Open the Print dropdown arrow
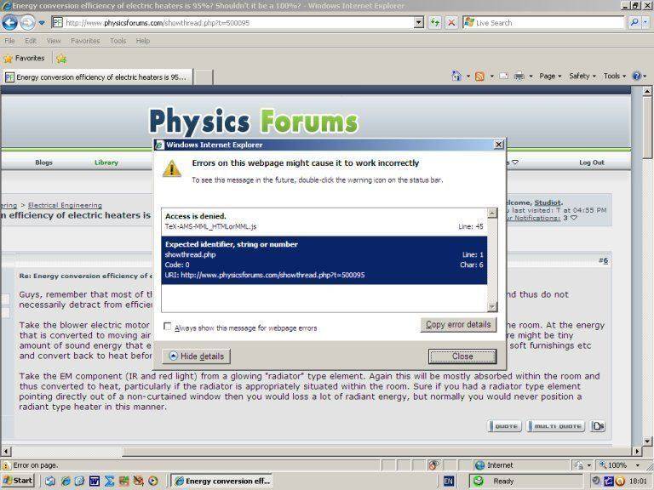654x490 pixels. point(531,77)
